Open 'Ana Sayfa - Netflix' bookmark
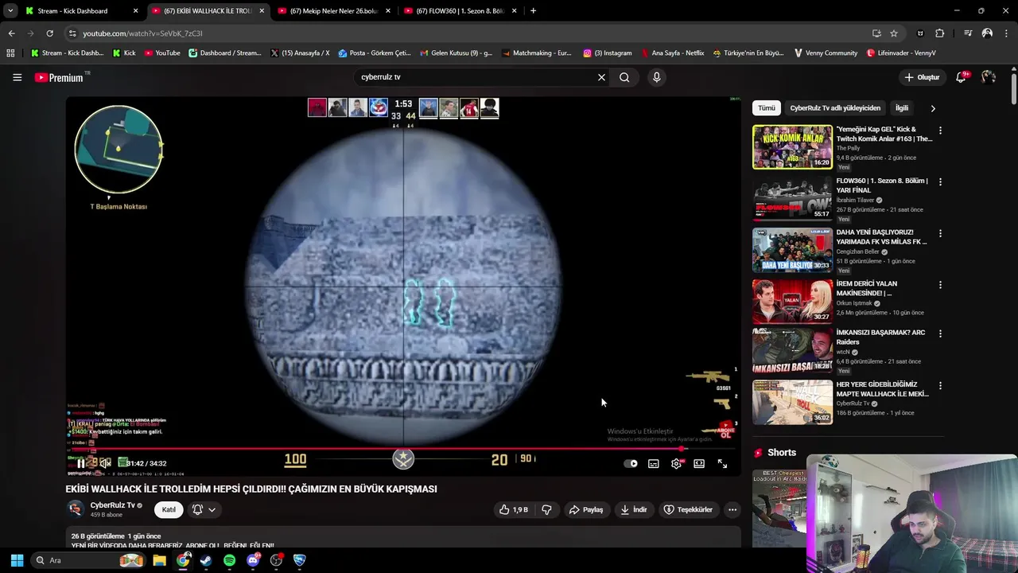 point(671,53)
